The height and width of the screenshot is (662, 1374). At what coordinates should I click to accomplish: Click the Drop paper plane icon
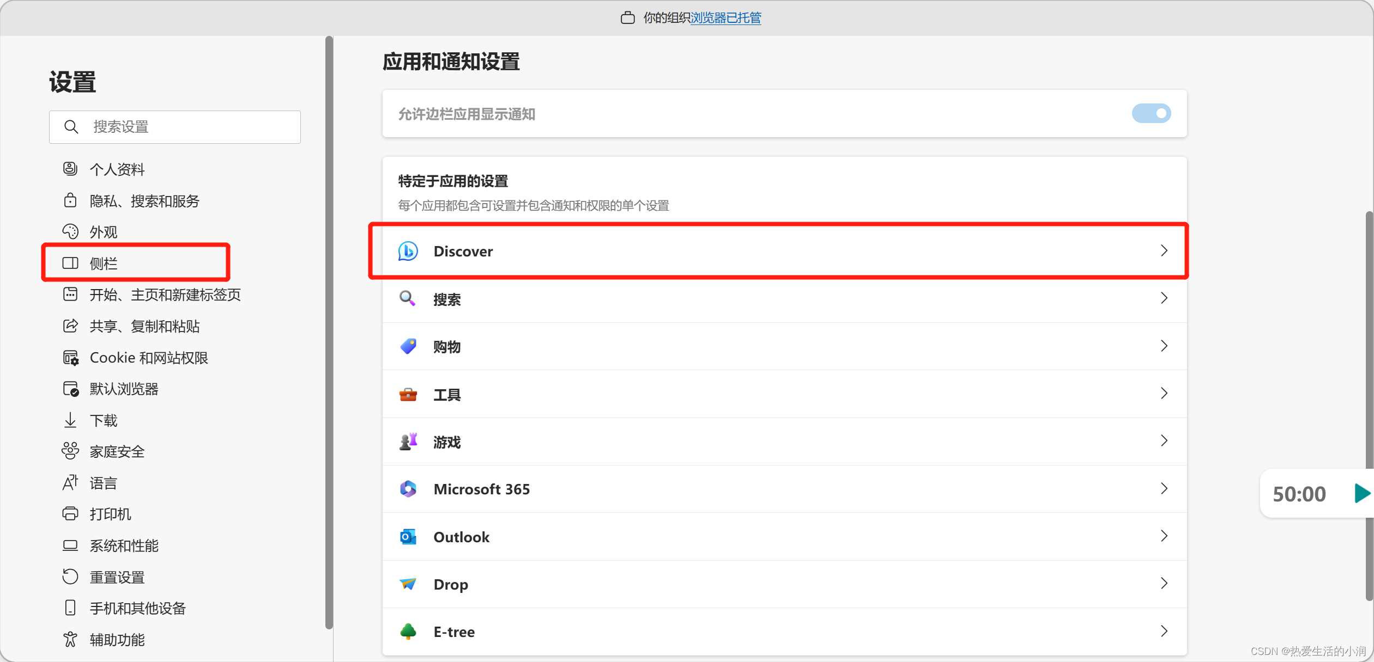pyautogui.click(x=408, y=584)
